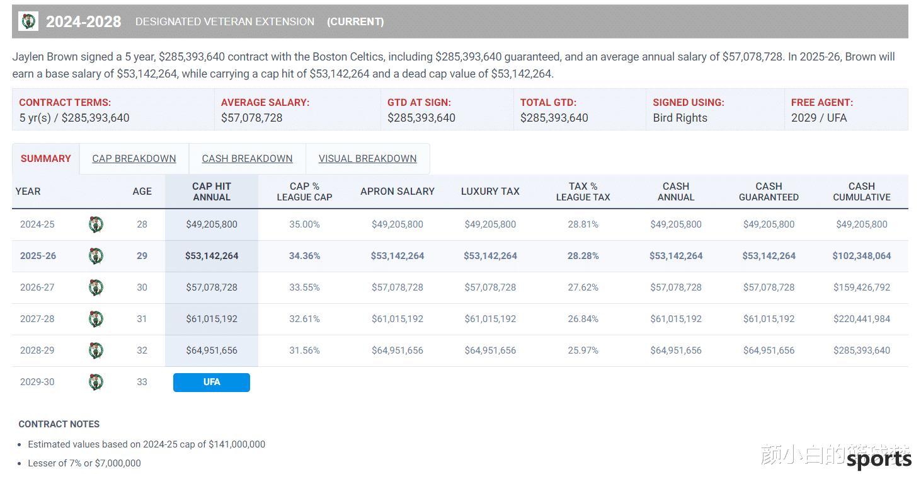921x479 pixels.
Task: Click the 2024-2028 contract title
Action: point(83,22)
